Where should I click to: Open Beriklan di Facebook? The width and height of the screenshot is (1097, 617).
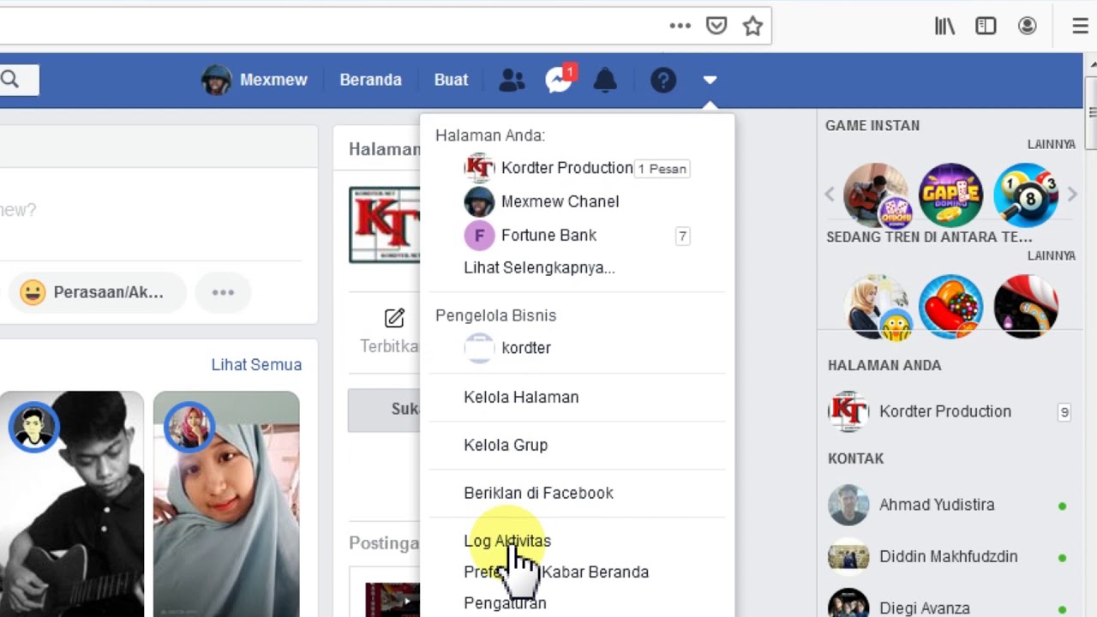(x=538, y=493)
